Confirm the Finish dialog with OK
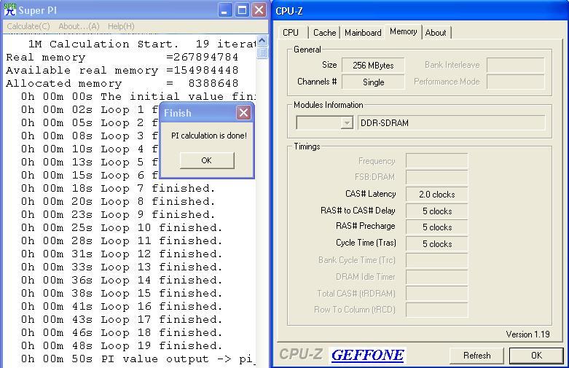 click(207, 160)
